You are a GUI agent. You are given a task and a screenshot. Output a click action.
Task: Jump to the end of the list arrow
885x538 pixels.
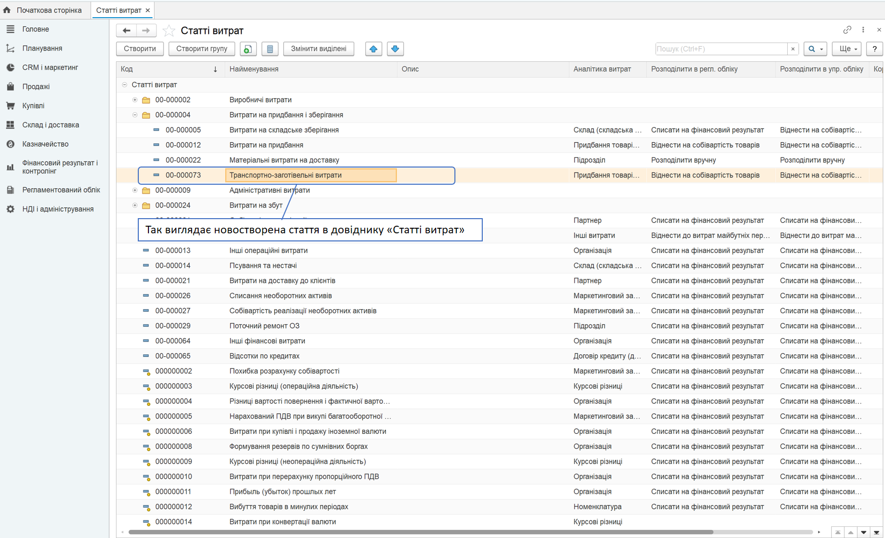point(876,532)
